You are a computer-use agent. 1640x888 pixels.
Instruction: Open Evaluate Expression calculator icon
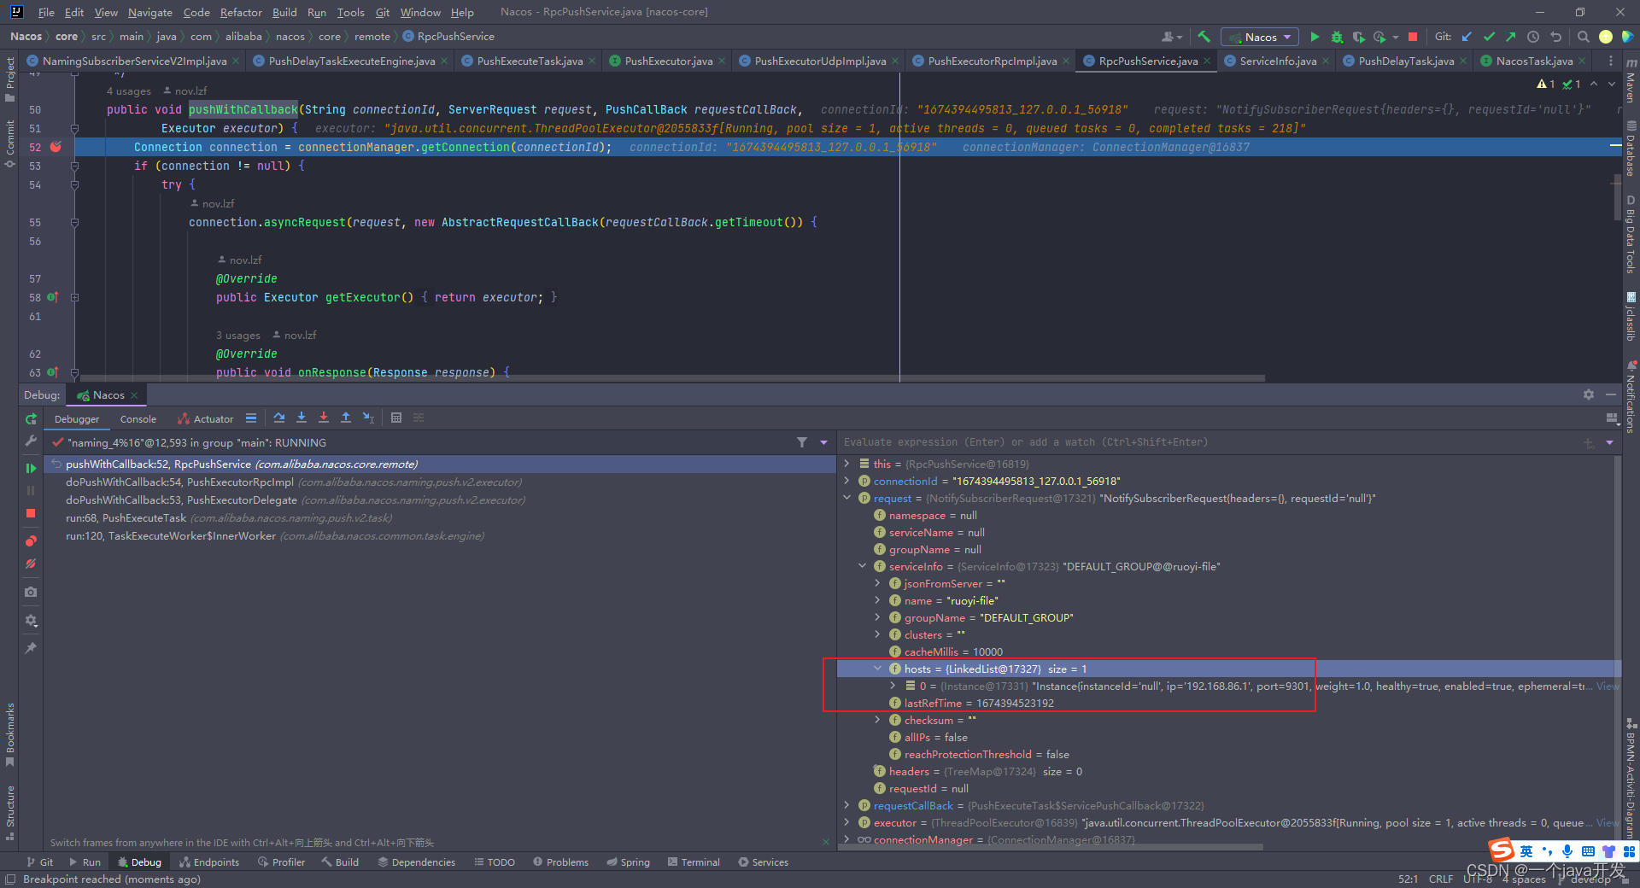click(x=396, y=418)
